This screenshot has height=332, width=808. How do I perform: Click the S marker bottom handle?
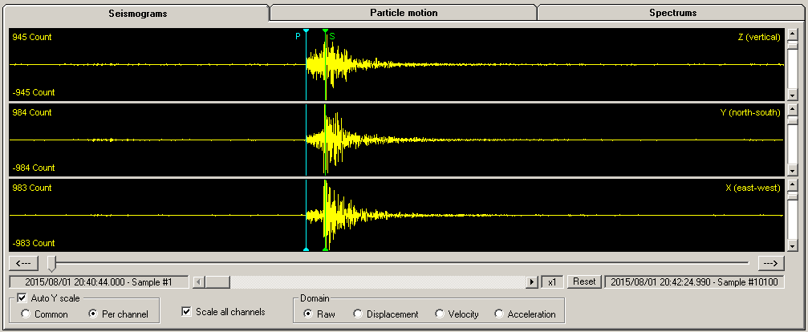click(x=325, y=249)
